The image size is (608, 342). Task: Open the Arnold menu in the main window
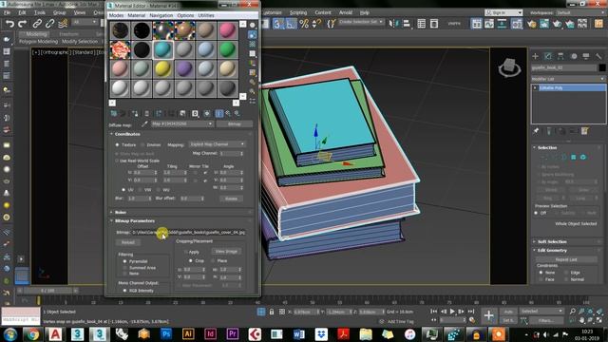pyautogui.click(x=345, y=12)
